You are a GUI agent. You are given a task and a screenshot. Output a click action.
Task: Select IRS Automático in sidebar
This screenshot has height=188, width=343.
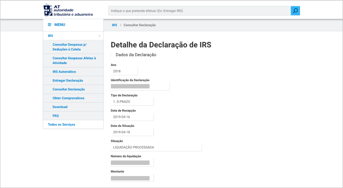(64, 72)
